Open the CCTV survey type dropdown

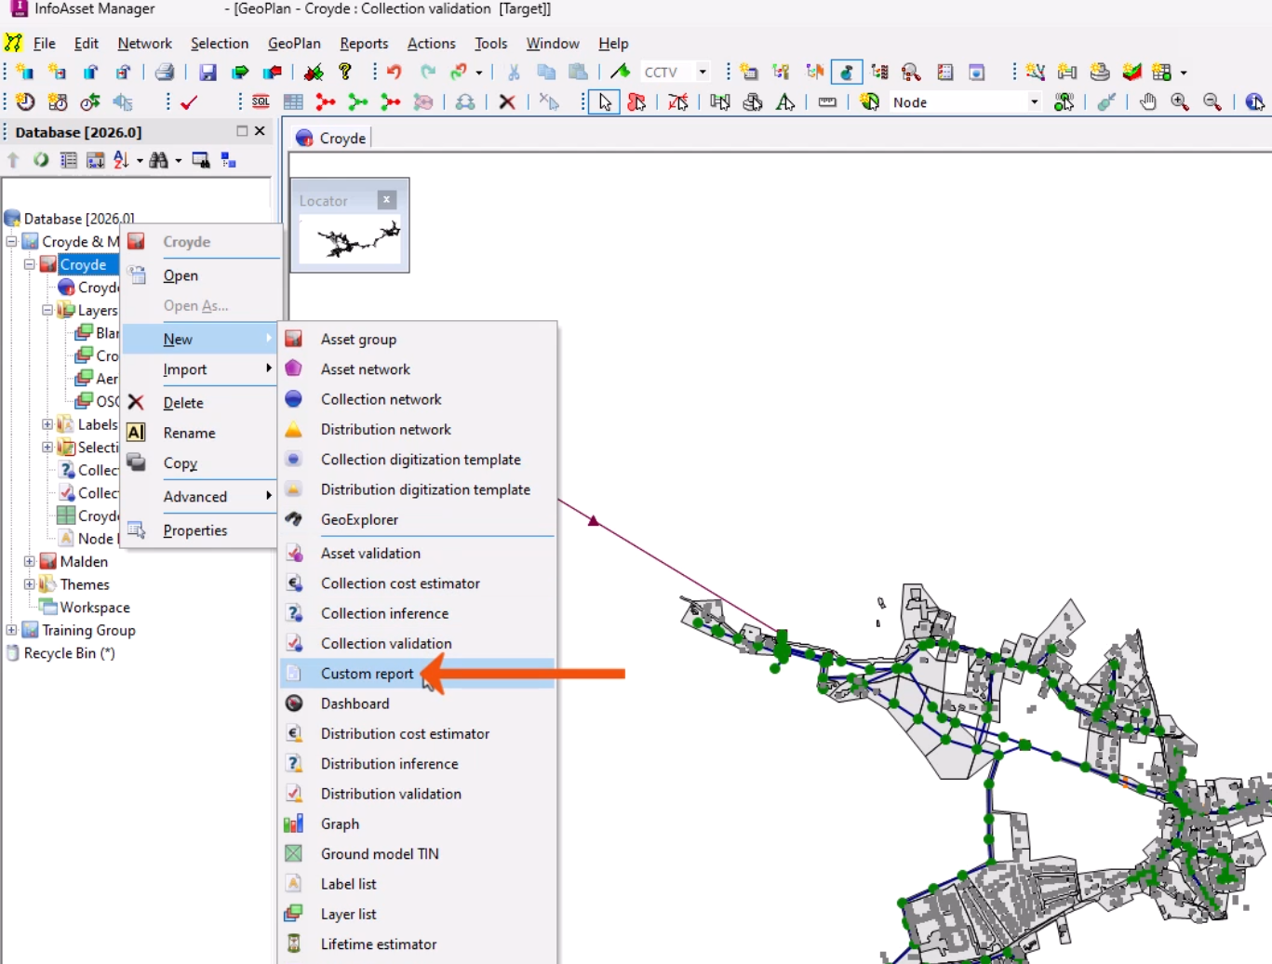coord(703,71)
